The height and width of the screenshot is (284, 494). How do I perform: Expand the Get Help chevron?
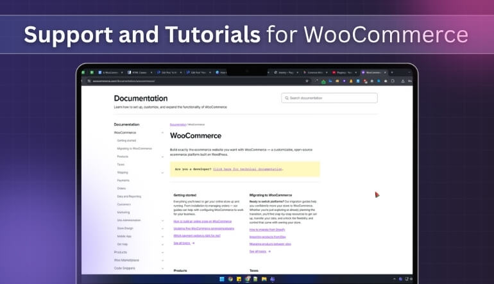click(x=162, y=245)
